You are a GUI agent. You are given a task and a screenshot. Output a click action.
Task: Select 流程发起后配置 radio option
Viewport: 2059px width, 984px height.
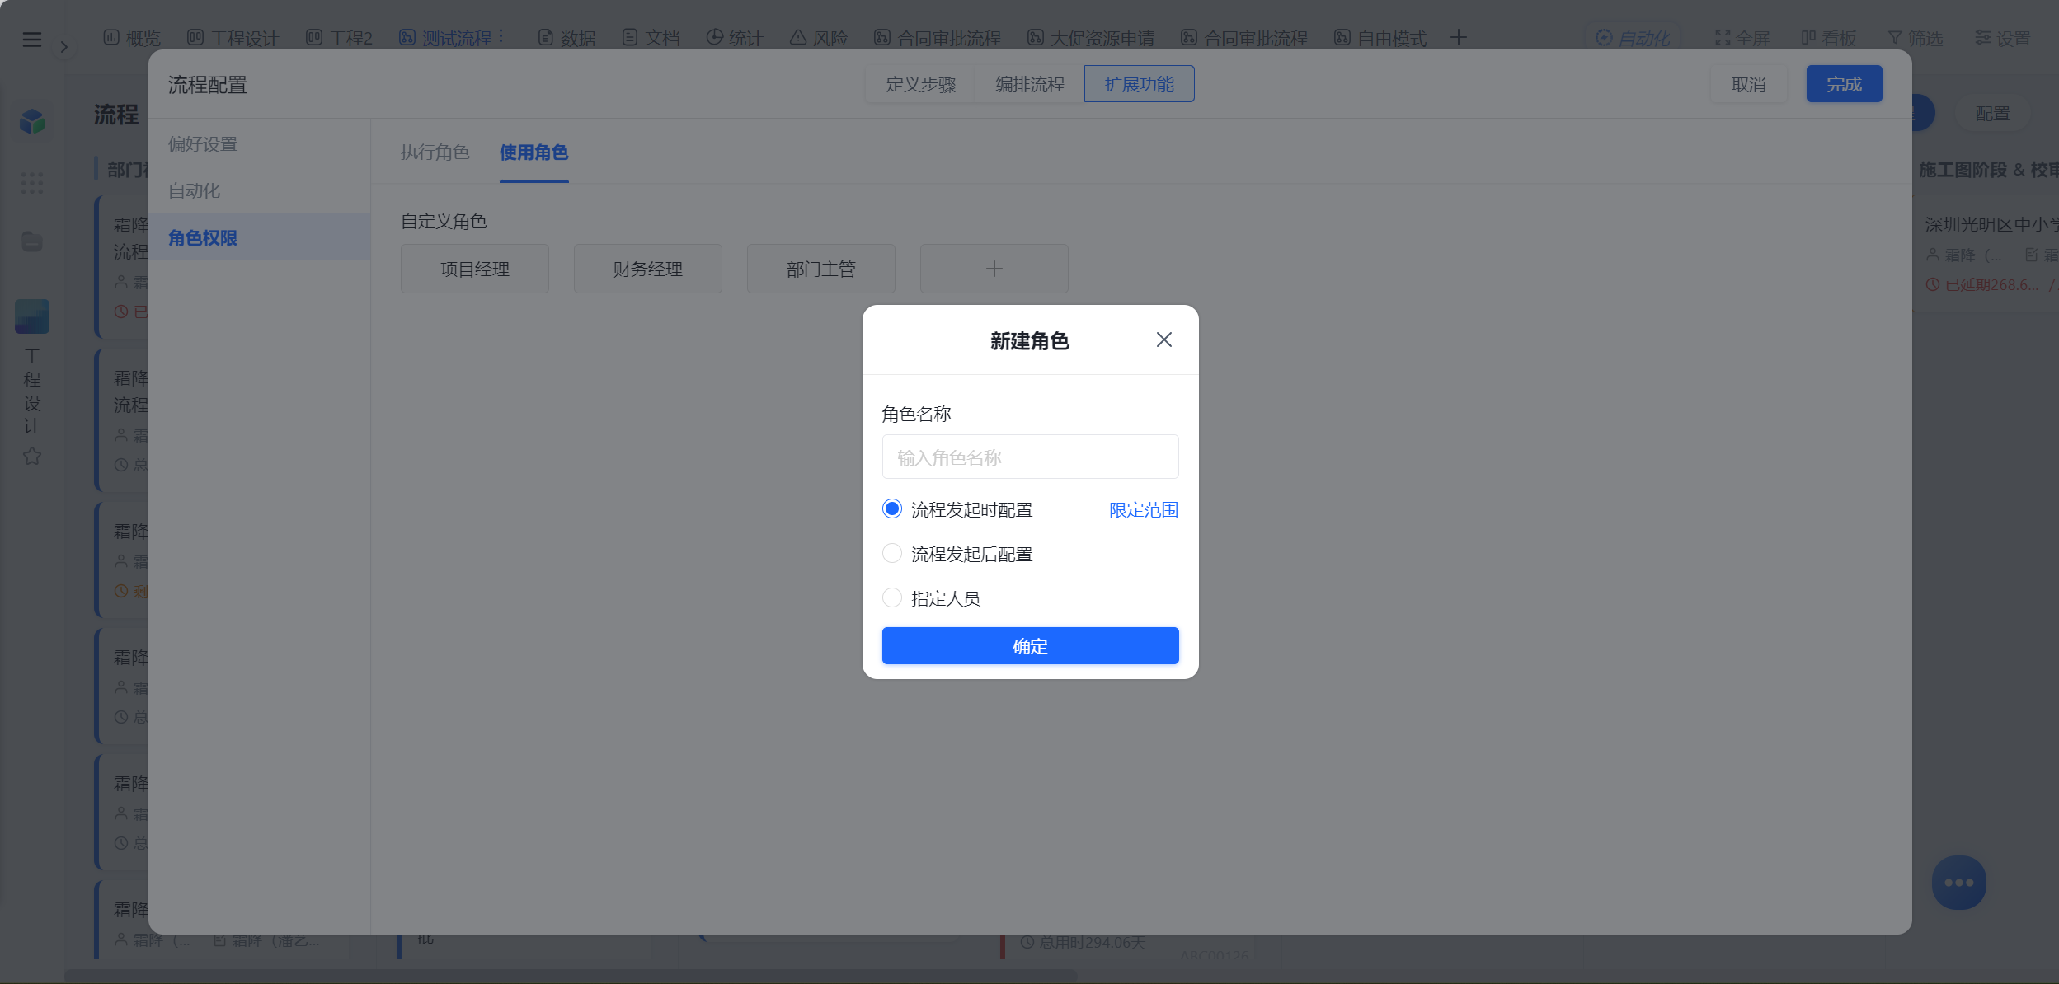tap(891, 554)
